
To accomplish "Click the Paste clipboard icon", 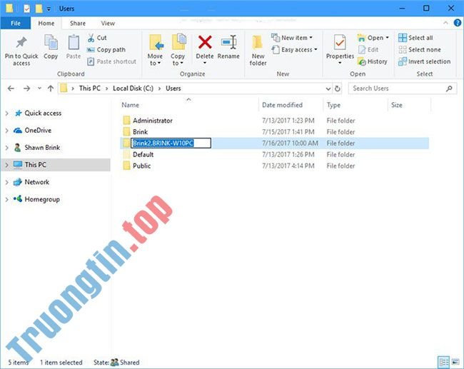I will click(74, 43).
